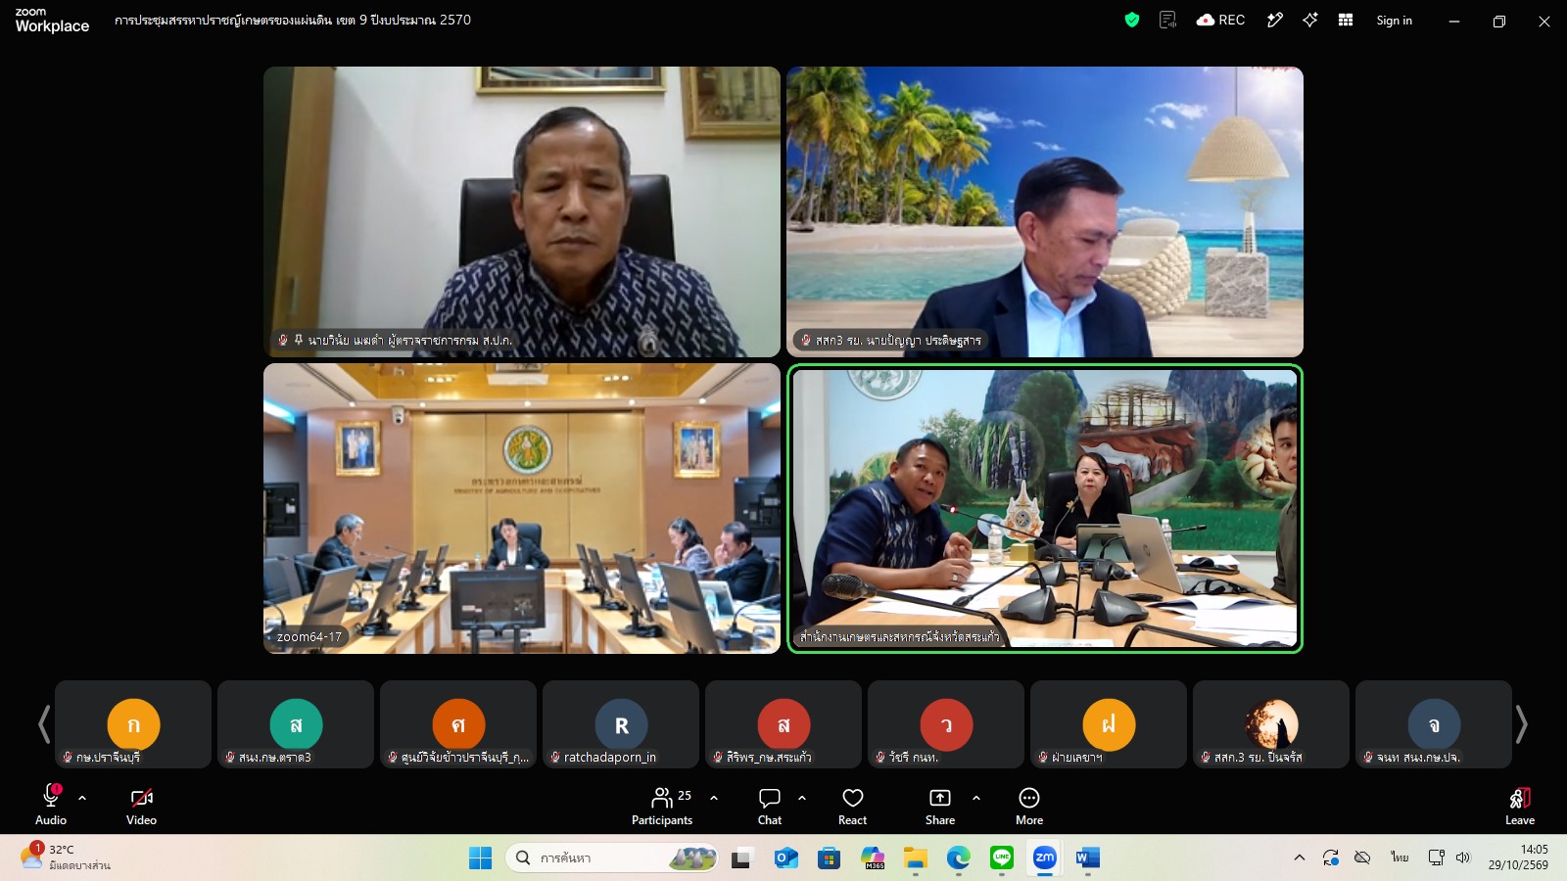Select the สนง.กษ.ตราด3 participant tile
This screenshot has width=1567, height=881.
point(296,724)
